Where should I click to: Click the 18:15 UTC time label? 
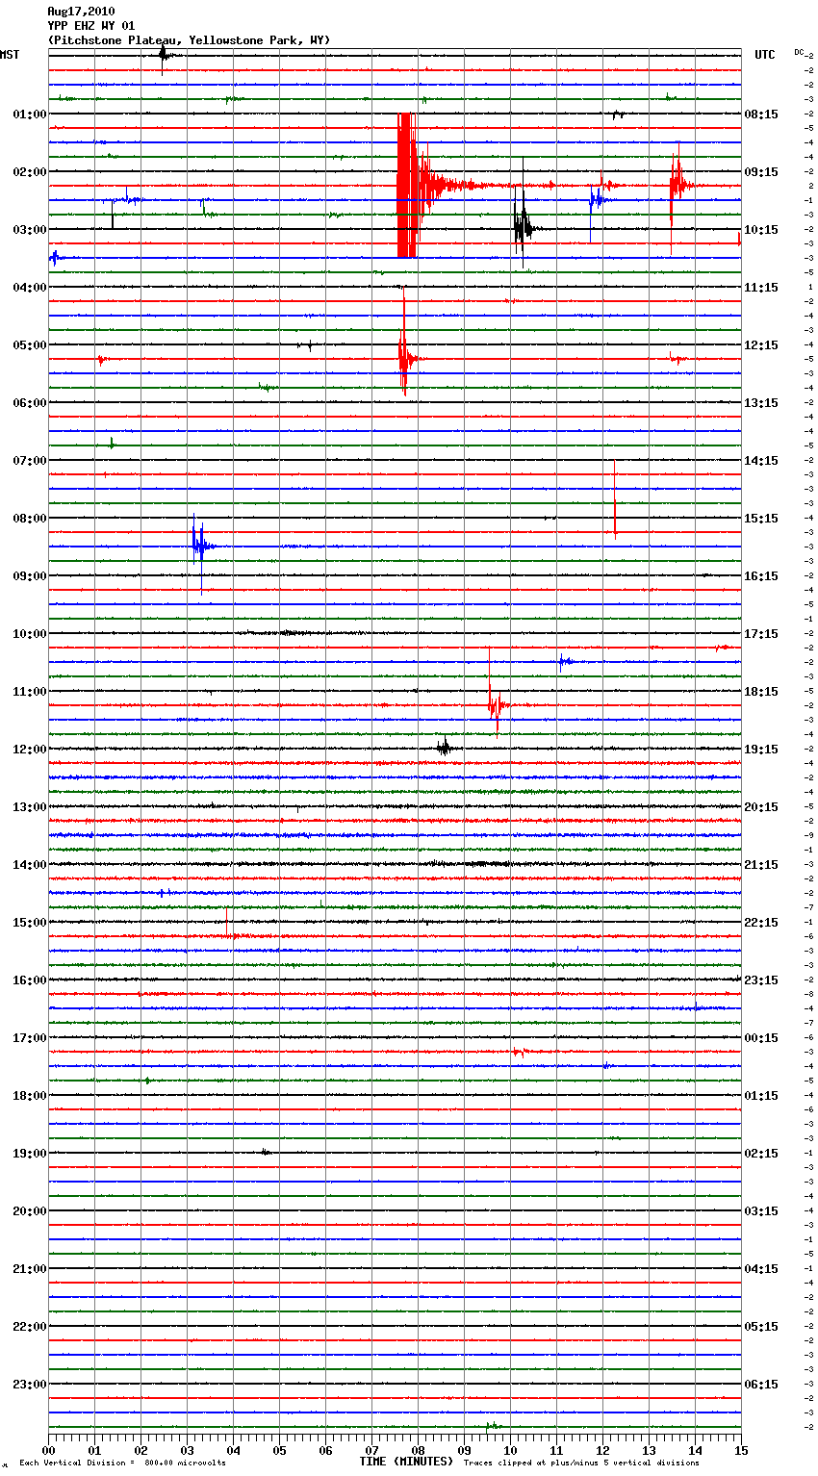[761, 691]
